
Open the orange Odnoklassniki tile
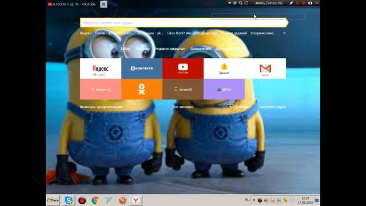coord(142,89)
